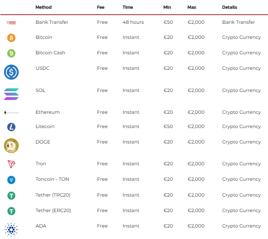Click the red Tron icon
The height and width of the screenshot is (239, 268).
click(x=11, y=164)
